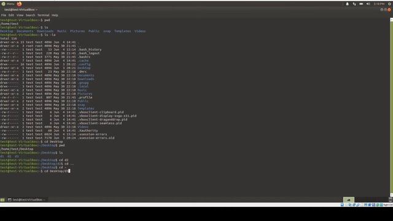Click the .vboxclient-seamless.pid file name
Viewport: 393px width, 221px height.
click(x=99, y=123)
